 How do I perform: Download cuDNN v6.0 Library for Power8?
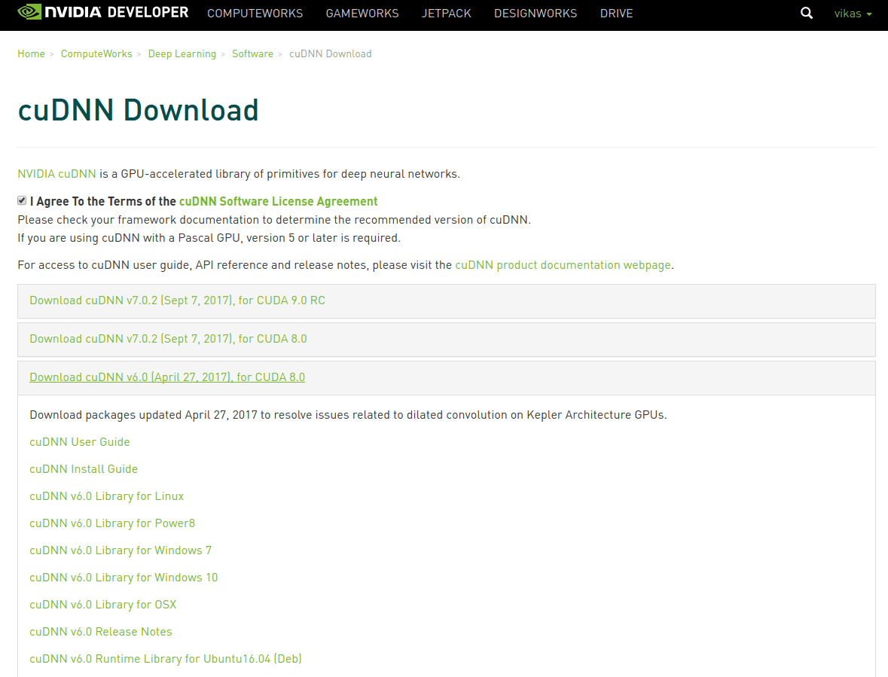pyautogui.click(x=112, y=523)
